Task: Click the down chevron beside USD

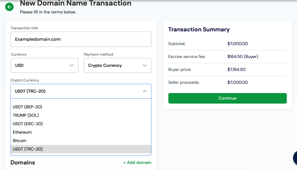Action: pos(72,66)
